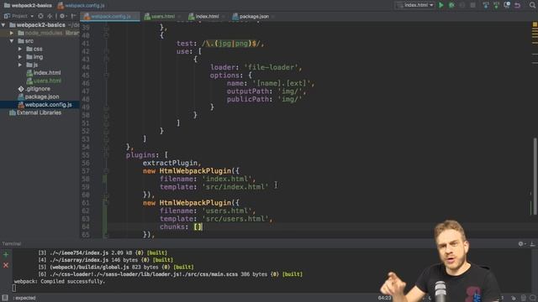Click the Terminal panel title
The image size is (538, 302).
click(x=12, y=244)
